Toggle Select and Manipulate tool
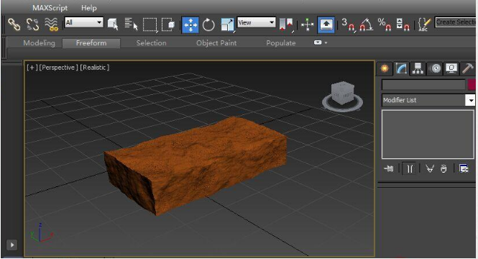478x259 pixels. point(308,24)
